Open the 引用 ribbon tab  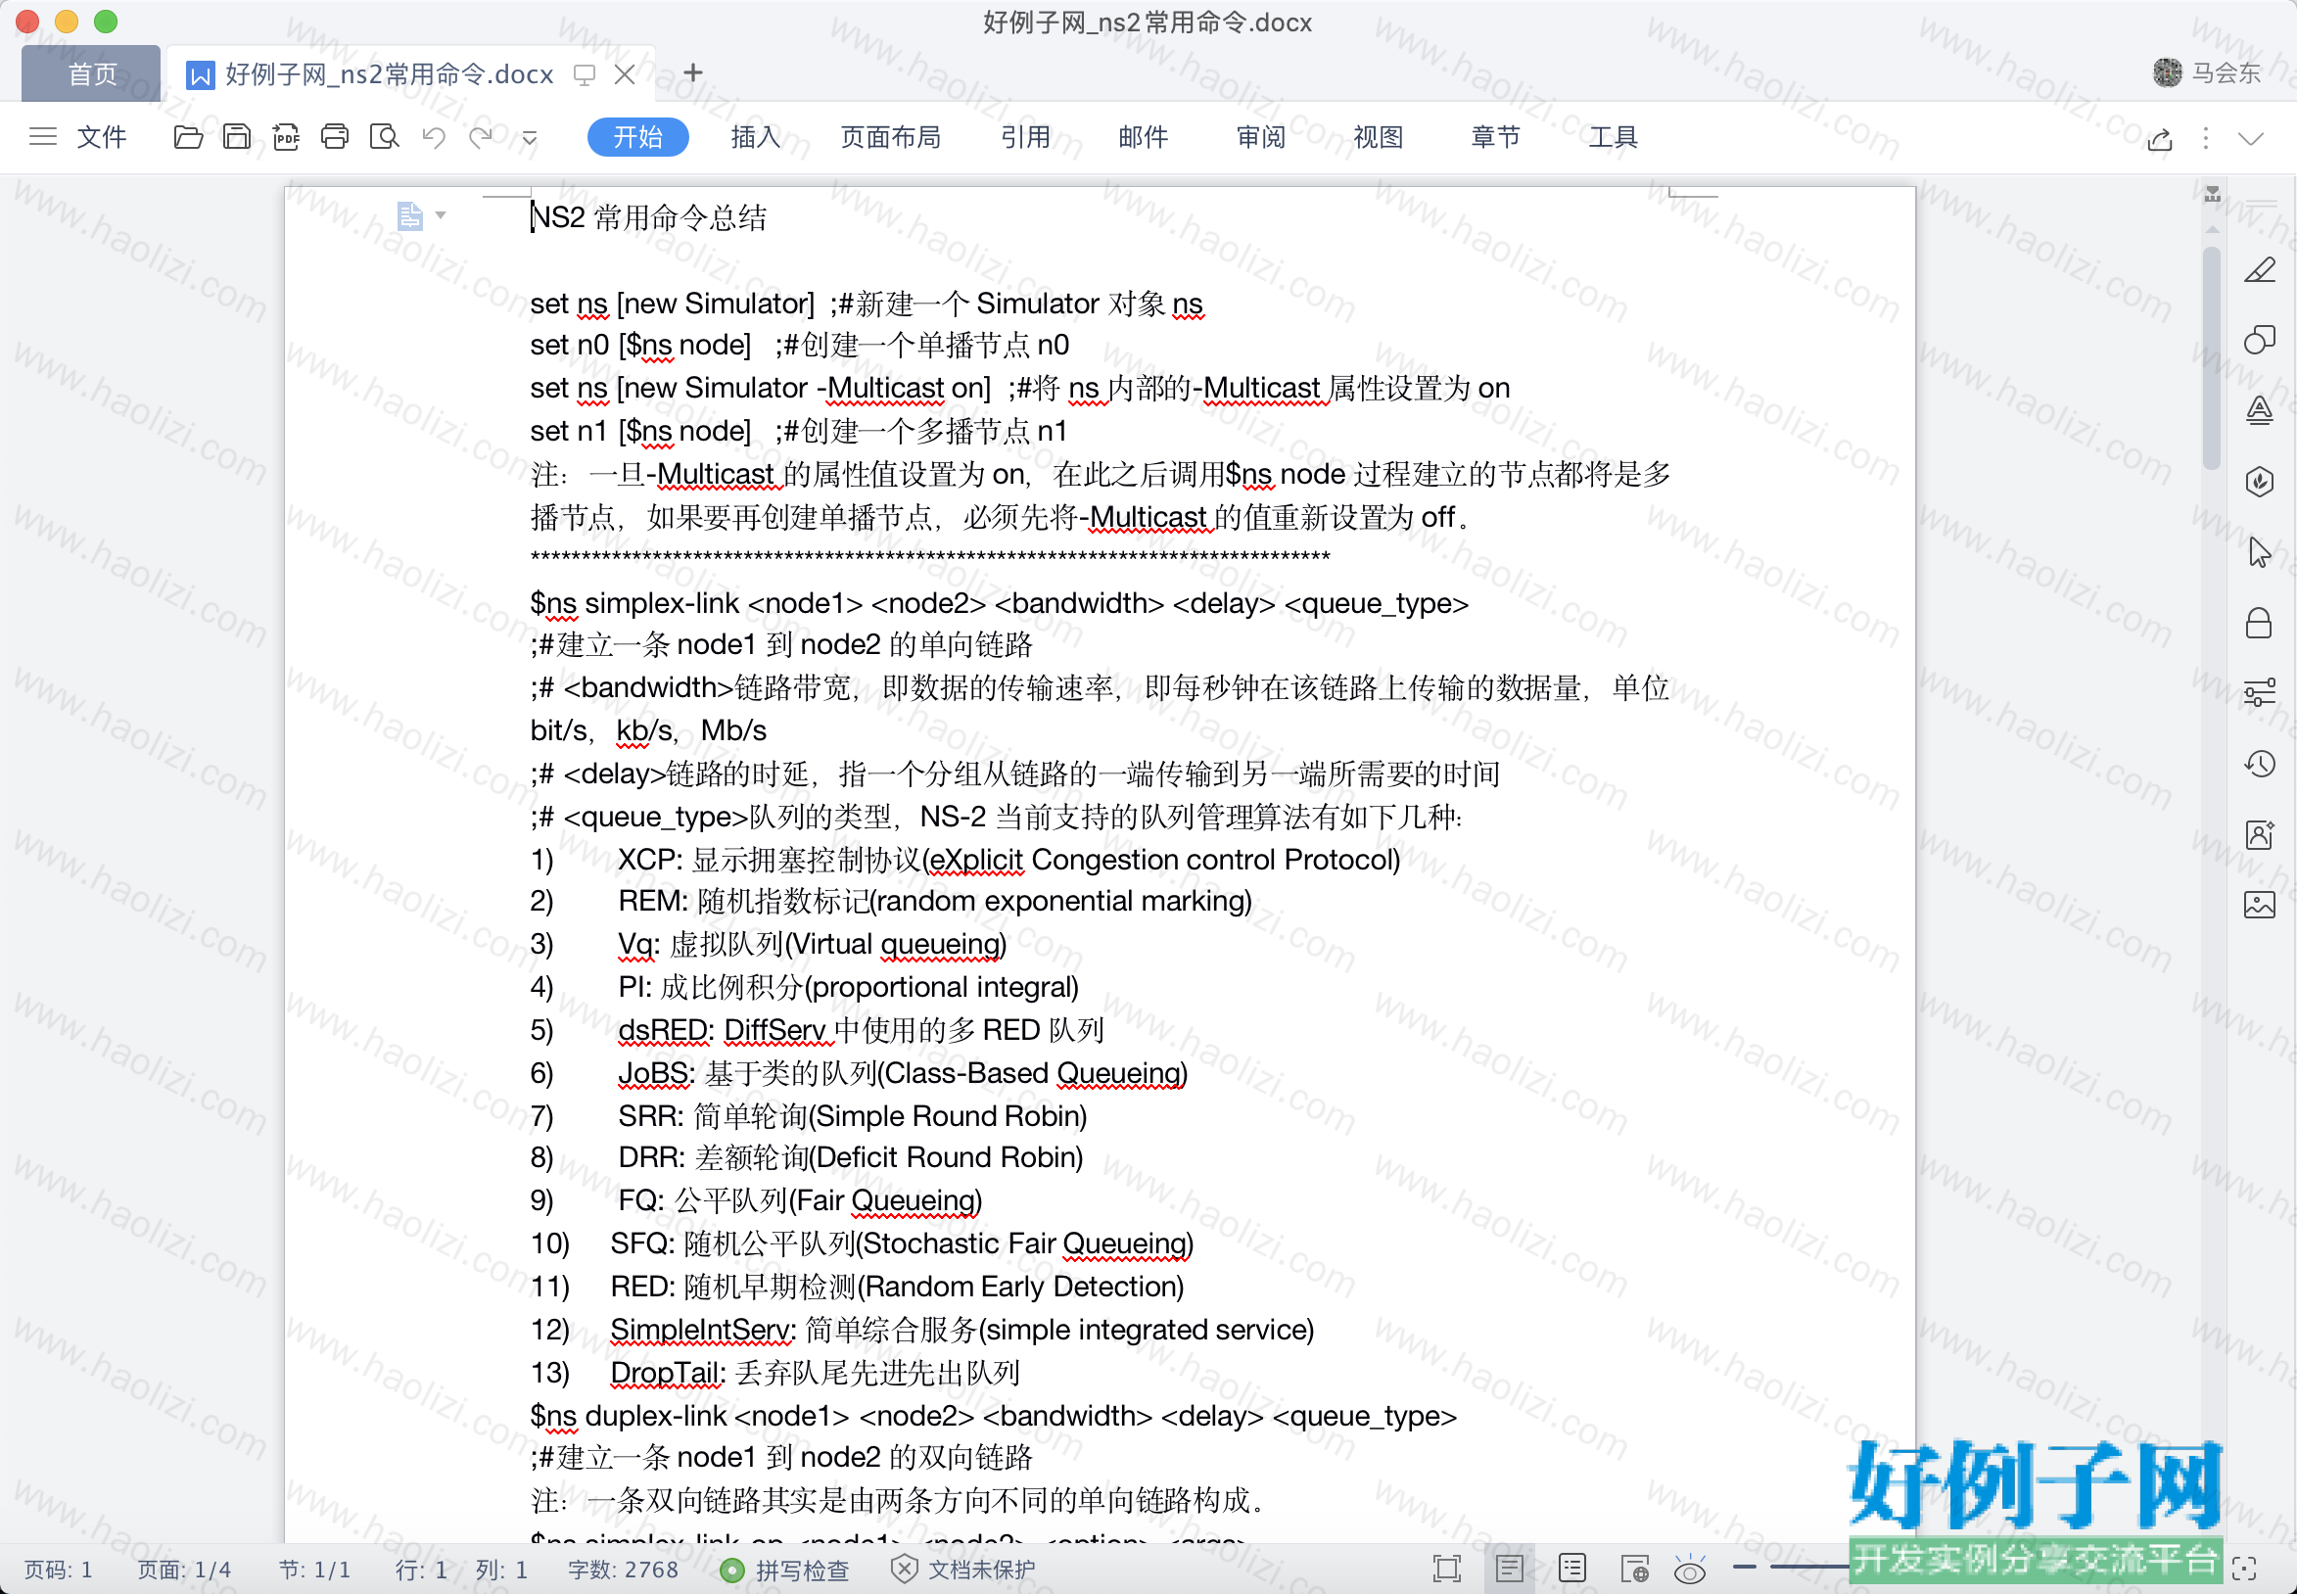(1026, 137)
